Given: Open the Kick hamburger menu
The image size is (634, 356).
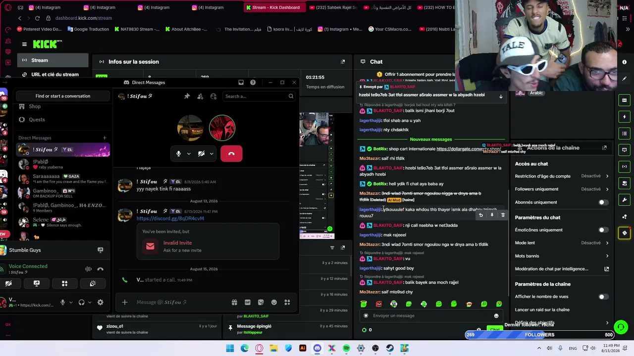Looking at the screenshot, I should tap(24, 44).
